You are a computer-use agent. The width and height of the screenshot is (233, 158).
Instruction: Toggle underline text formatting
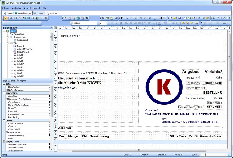point(121,23)
